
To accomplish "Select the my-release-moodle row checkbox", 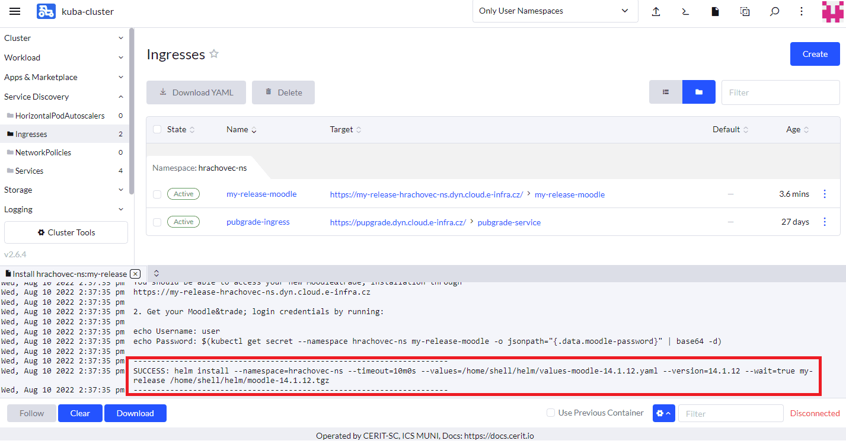I will (x=157, y=194).
